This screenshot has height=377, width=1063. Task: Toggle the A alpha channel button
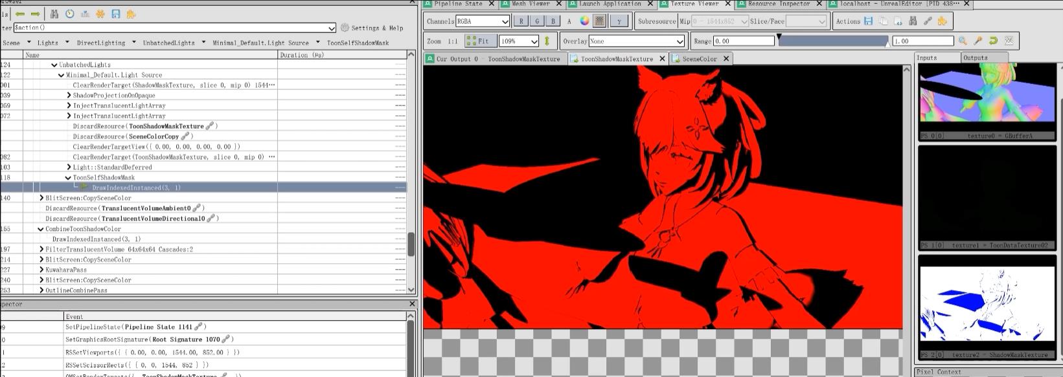click(x=569, y=21)
